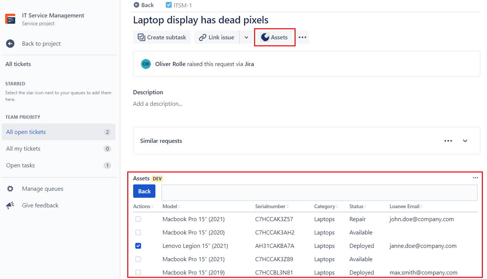Viewport: 487px width, 279px height.
Task: Click the Back to project arrow icon
Action: coord(10,44)
